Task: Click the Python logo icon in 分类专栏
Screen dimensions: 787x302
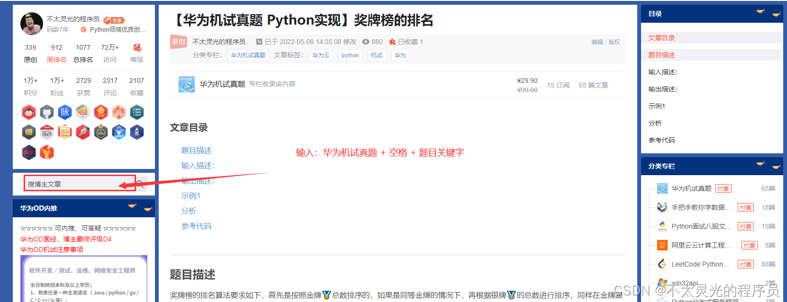Action: 662,226
